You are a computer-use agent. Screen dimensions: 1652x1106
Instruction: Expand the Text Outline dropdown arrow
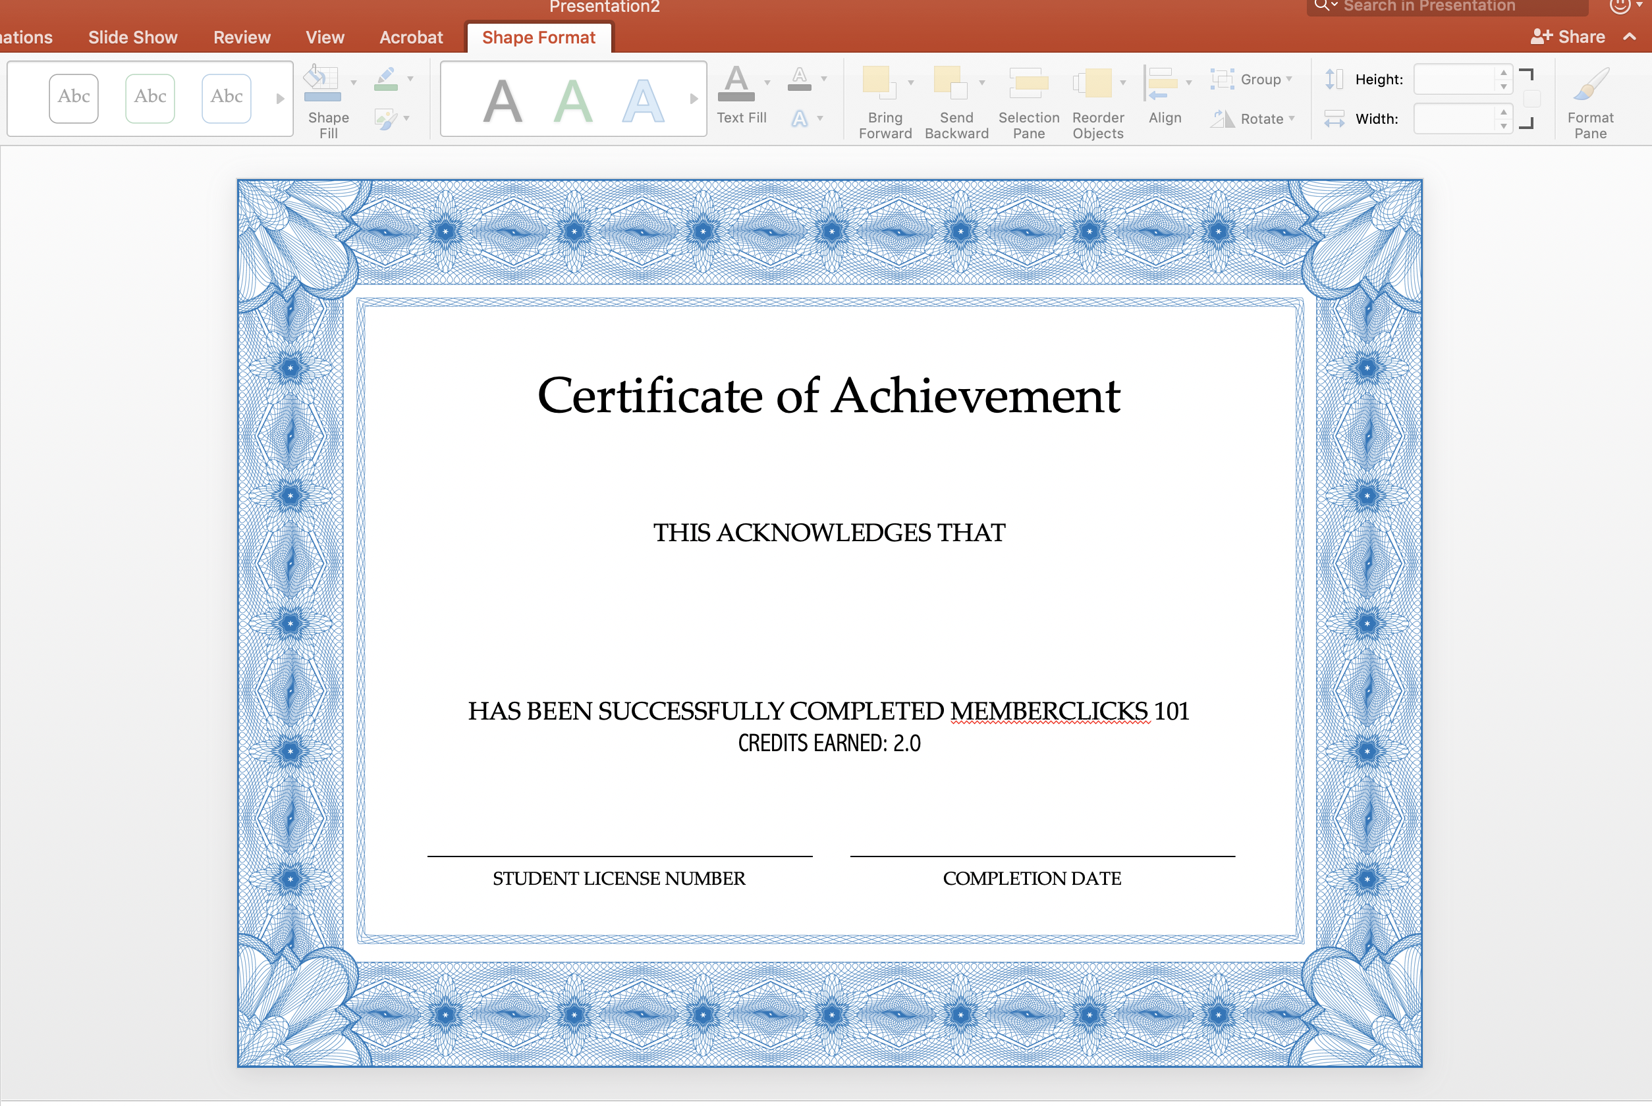click(x=823, y=79)
